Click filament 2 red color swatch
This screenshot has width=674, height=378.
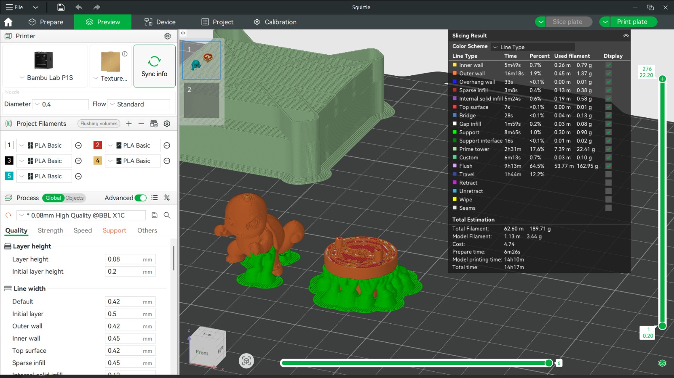pos(97,145)
